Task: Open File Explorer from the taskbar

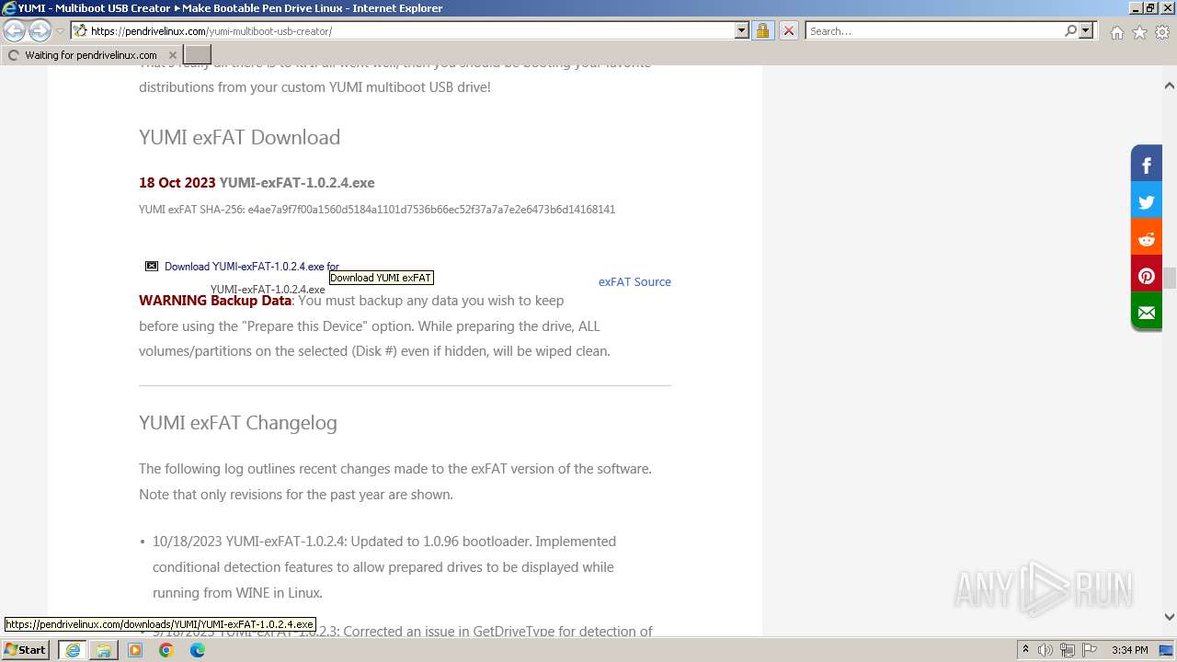Action: tap(104, 649)
